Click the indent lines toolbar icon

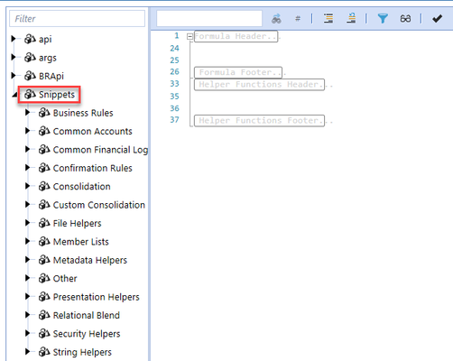click(x=328, y=19)
